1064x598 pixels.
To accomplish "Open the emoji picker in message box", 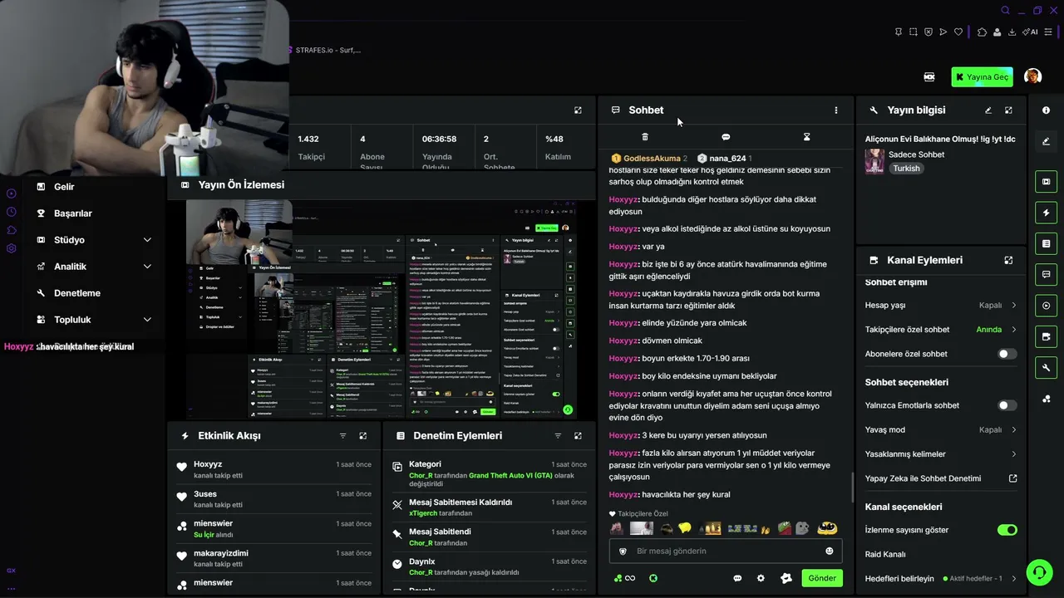I will point(829,551).
